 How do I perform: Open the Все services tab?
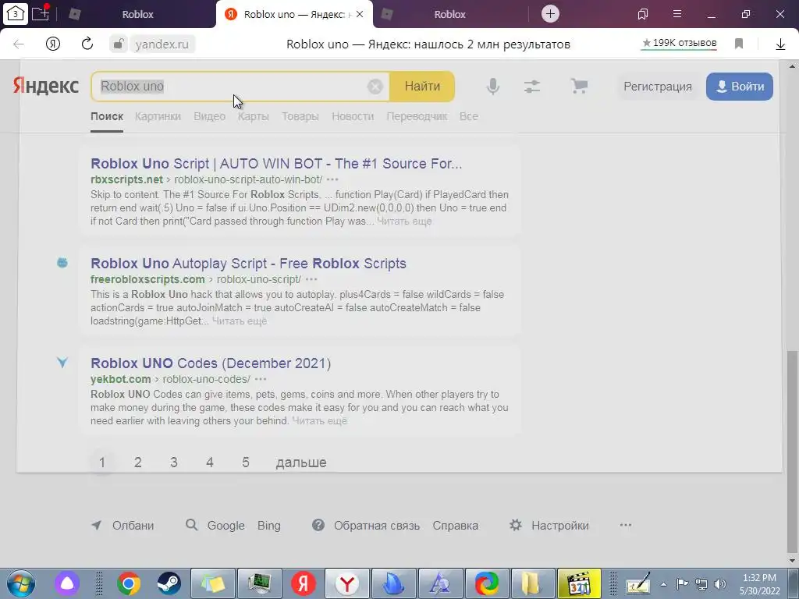469,117
